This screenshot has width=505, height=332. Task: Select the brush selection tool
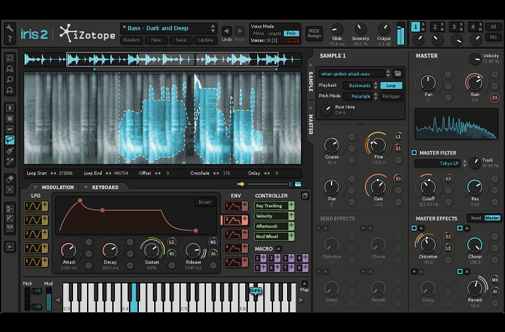pos(10,150)
